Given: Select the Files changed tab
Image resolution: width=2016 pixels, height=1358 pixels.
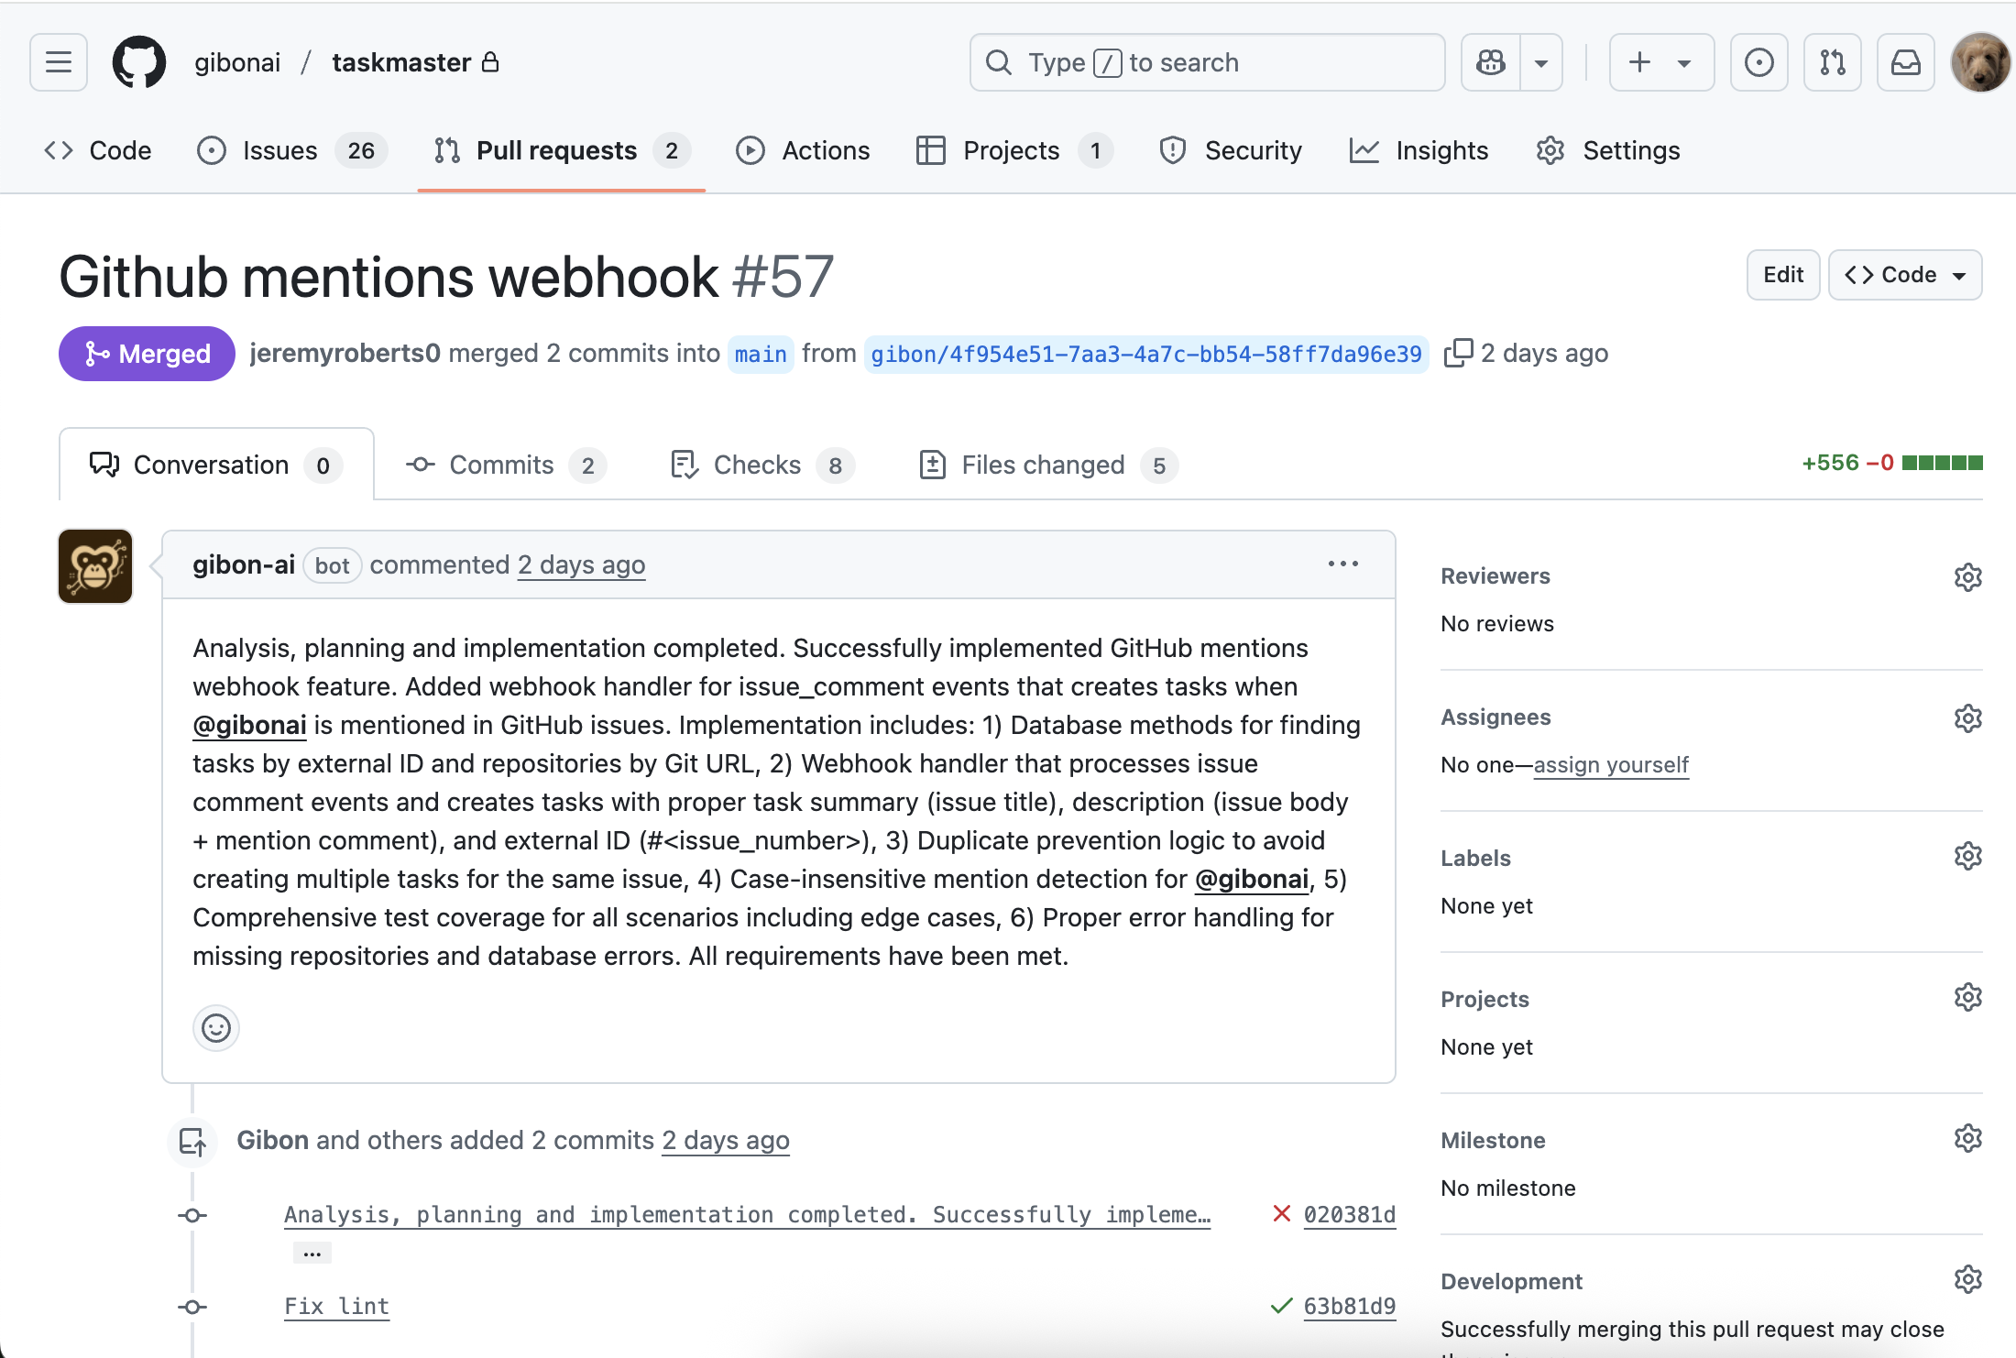Looking at the screenshot, I should (1047, 465).
